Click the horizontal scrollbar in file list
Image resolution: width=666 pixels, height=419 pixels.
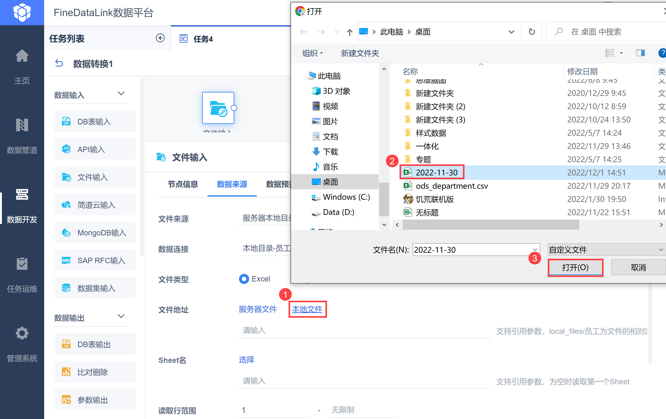(x=491, y=225)
